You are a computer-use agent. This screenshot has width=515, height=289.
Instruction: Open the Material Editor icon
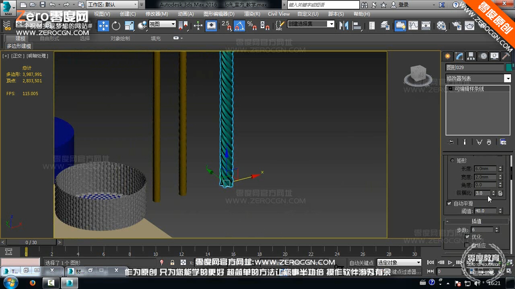[x=441, y=26]
